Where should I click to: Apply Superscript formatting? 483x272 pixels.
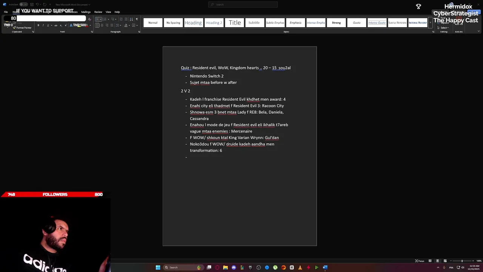click(65, 25)
